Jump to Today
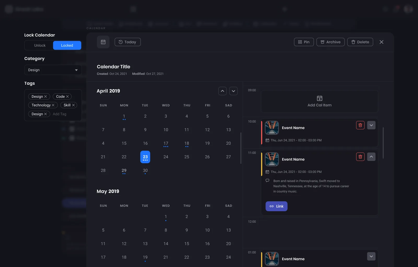418x267 pixels. [128, 42]
